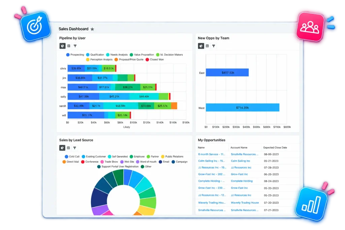Open Complete Holding opportunity name link
Screen dimensions: 345x230
(212, 181)
